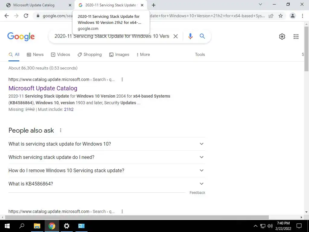The height and width of the screenshot is (232, 309).
Task: Open Chrome's three-dot menu
Action: (302, 16)
